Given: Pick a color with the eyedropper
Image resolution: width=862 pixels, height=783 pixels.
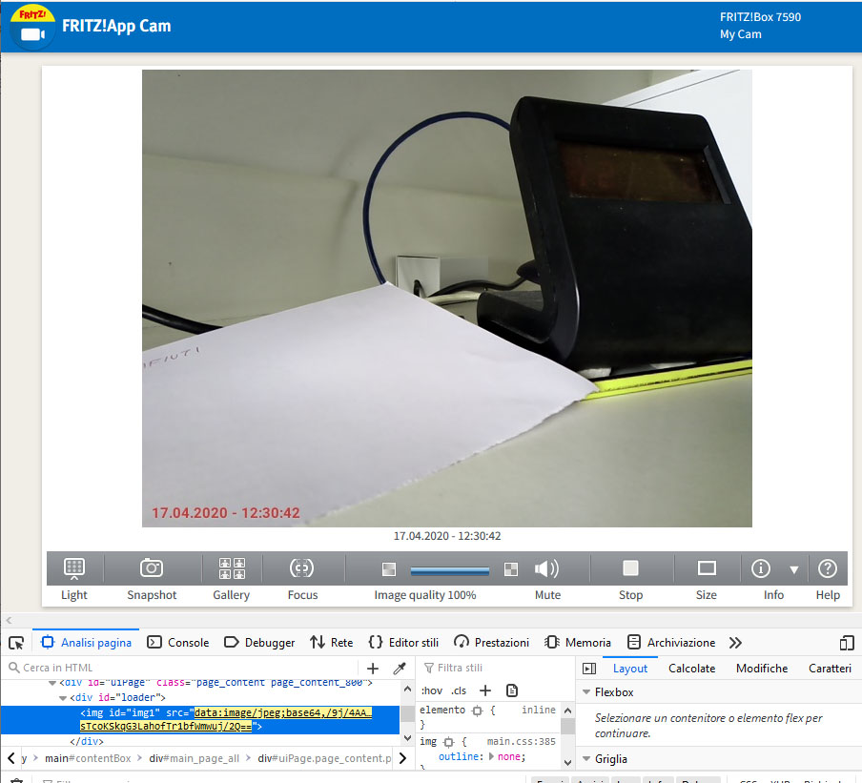Looking at the screenshot, I should pyautogui.click(x=400, y=669).
